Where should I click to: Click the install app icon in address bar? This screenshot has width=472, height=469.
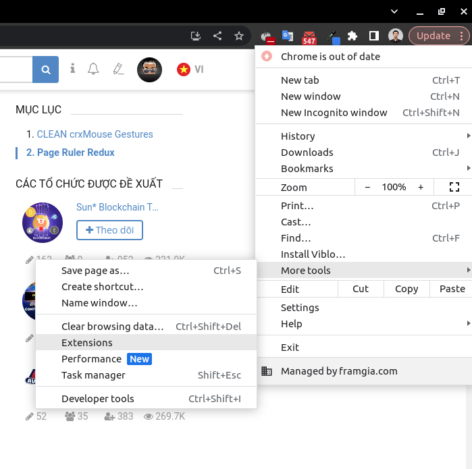[196, 36]
